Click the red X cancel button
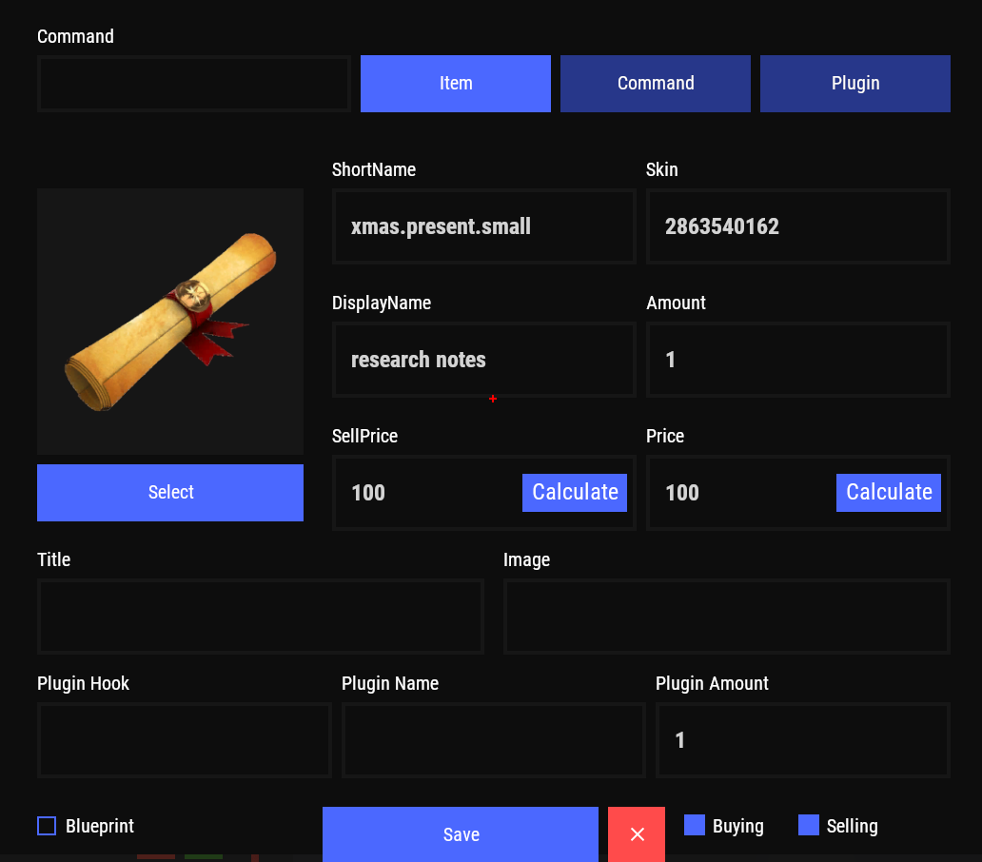 637,834
